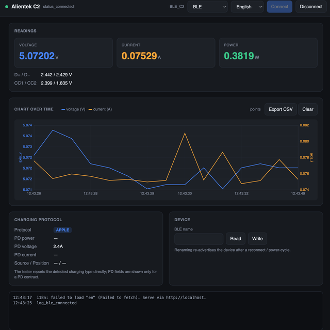
Task: Click the 12:43:30 time axis label
Action: 185,193
